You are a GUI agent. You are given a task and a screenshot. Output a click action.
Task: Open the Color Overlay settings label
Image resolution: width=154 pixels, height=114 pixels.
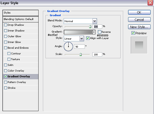[x=16, y=71]
